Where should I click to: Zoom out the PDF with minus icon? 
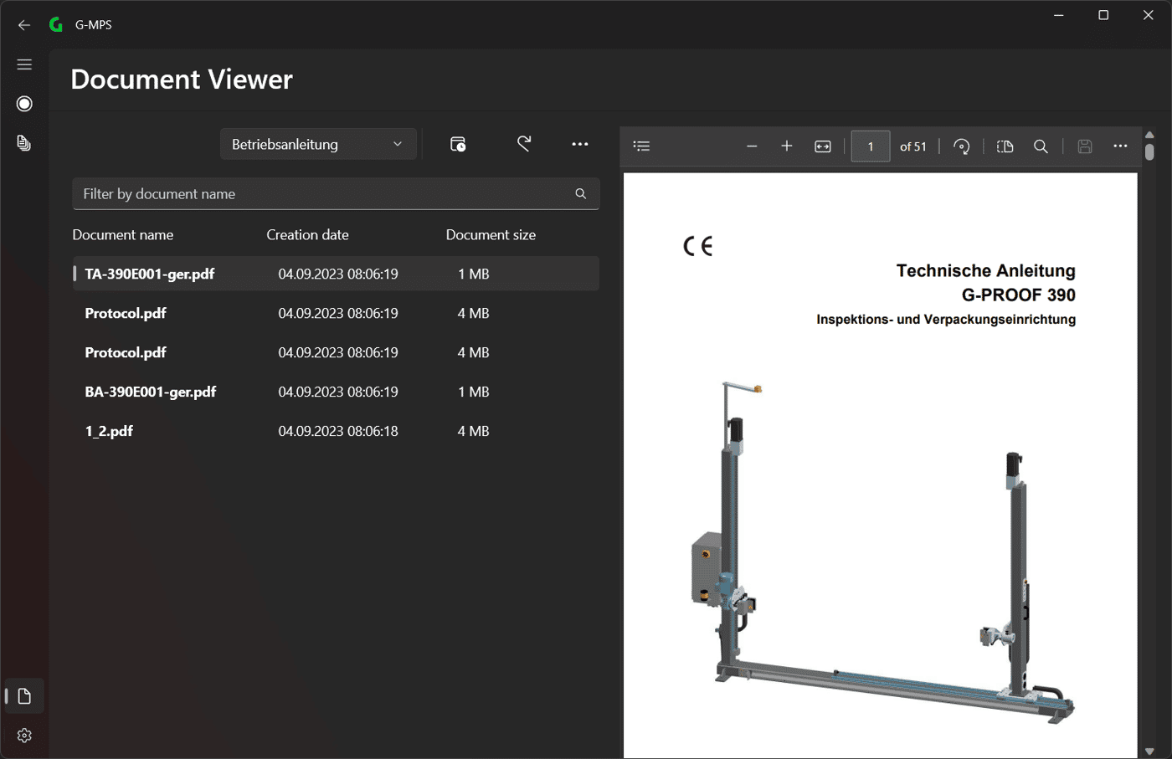point(752,146)
